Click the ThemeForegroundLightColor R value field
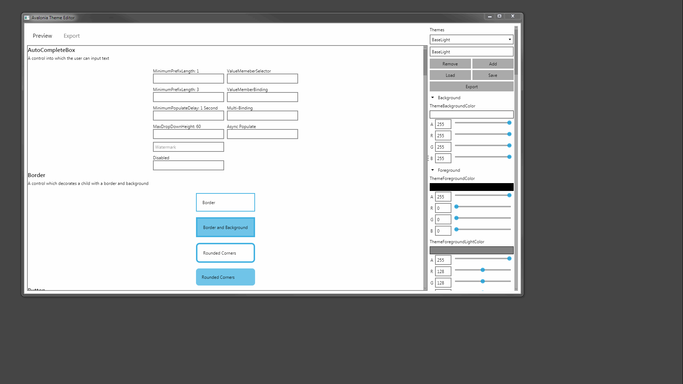Viewport: 683px width, 384px height. point(443,272)
